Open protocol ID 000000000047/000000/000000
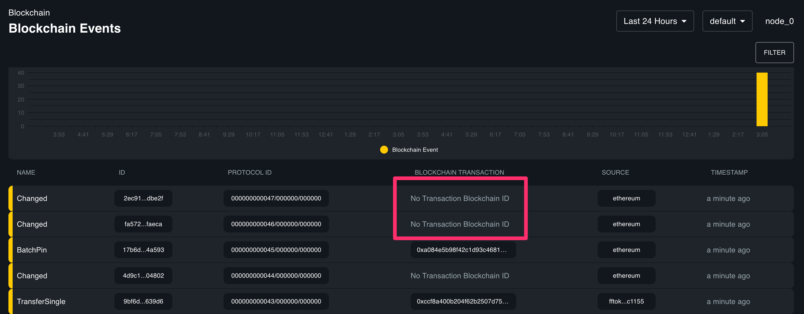Viewport: 804px width, 314px height. [276, 198]
